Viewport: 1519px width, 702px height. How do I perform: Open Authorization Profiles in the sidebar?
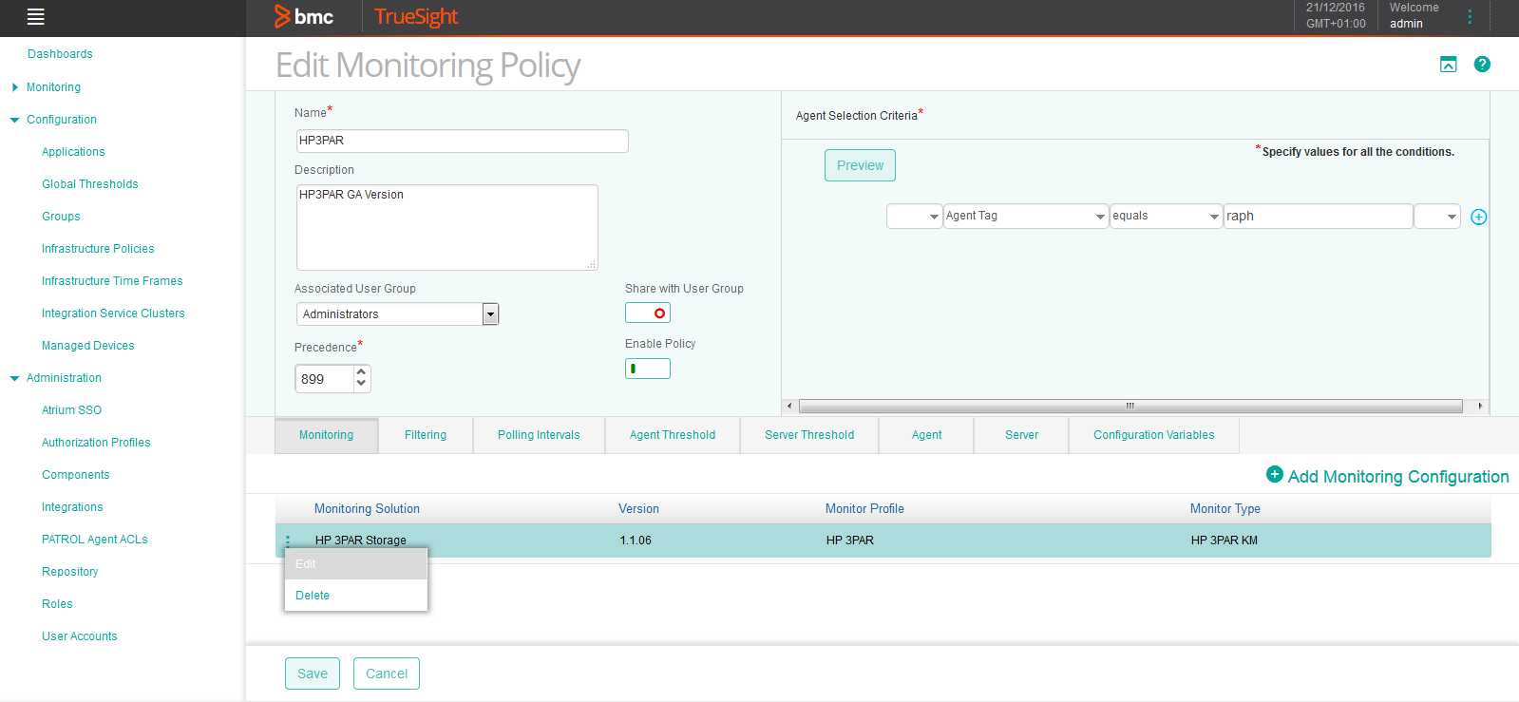pos(96,443)
